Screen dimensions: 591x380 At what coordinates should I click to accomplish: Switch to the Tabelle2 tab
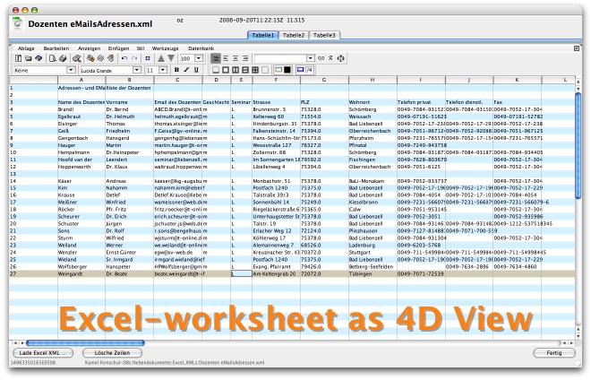[294, 35]
